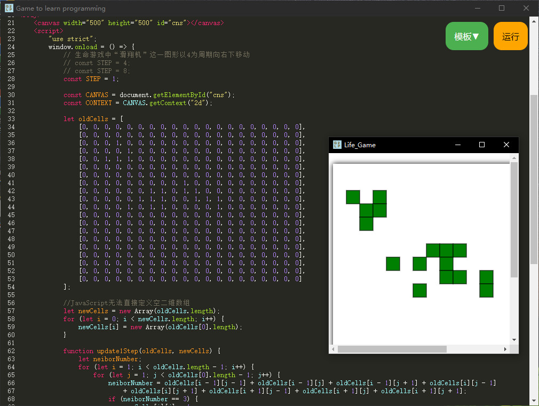
Task: Click the right arrow of Life_Game horizontal scrollbar
Action: 506,349
